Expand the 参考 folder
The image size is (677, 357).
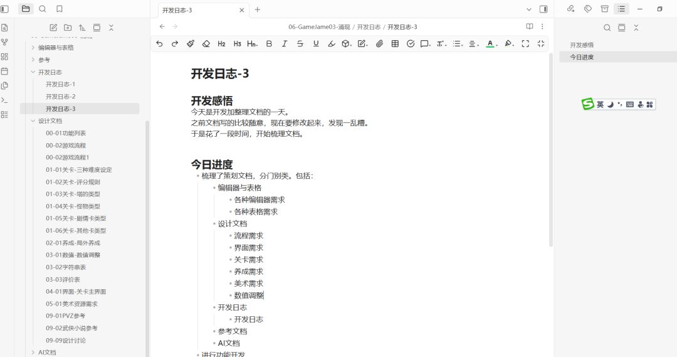(x=33, y=60)
